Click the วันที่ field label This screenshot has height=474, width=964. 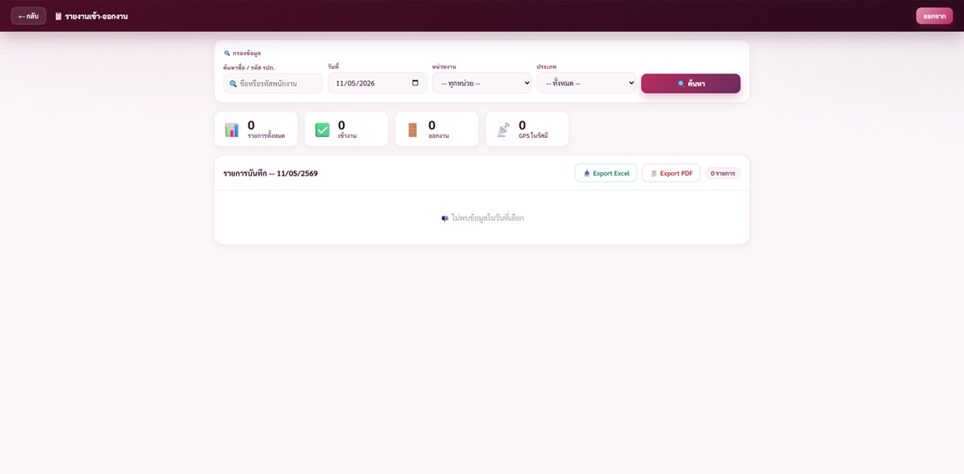pos(333,66)
